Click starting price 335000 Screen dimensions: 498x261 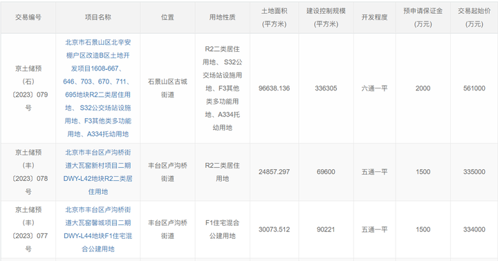[x=474, y=172]
